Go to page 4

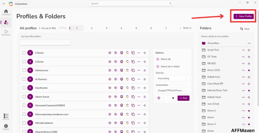coord(121,28)
